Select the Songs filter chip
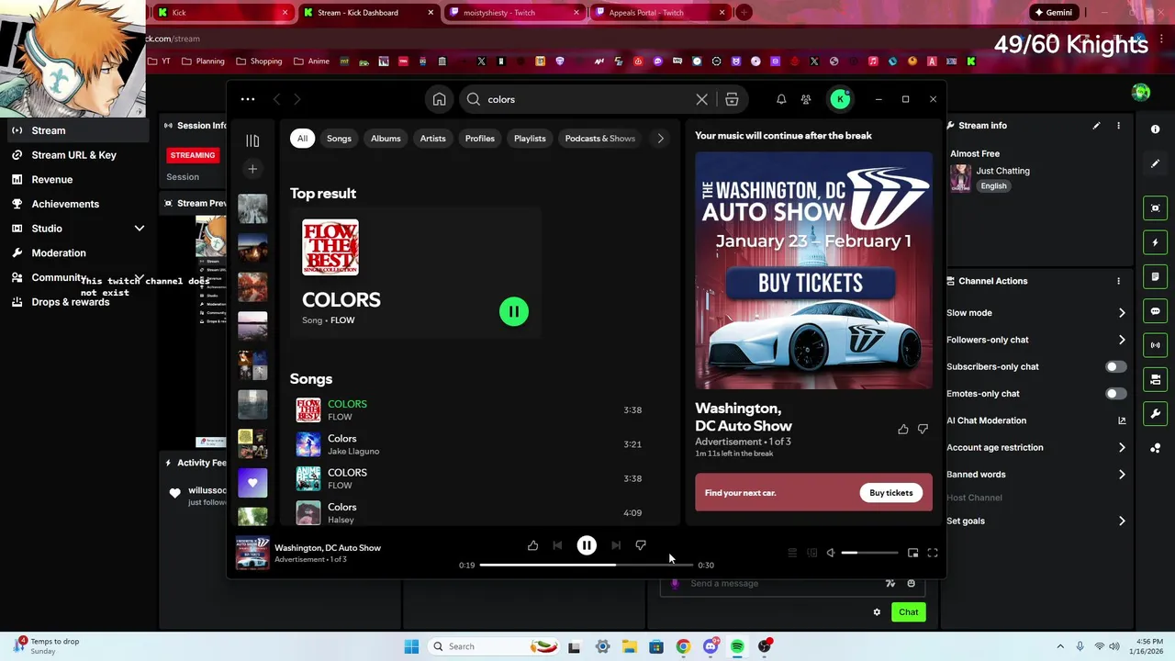Screen dimensions: 1175x661 pyautogui.click(x=339, y=139)
